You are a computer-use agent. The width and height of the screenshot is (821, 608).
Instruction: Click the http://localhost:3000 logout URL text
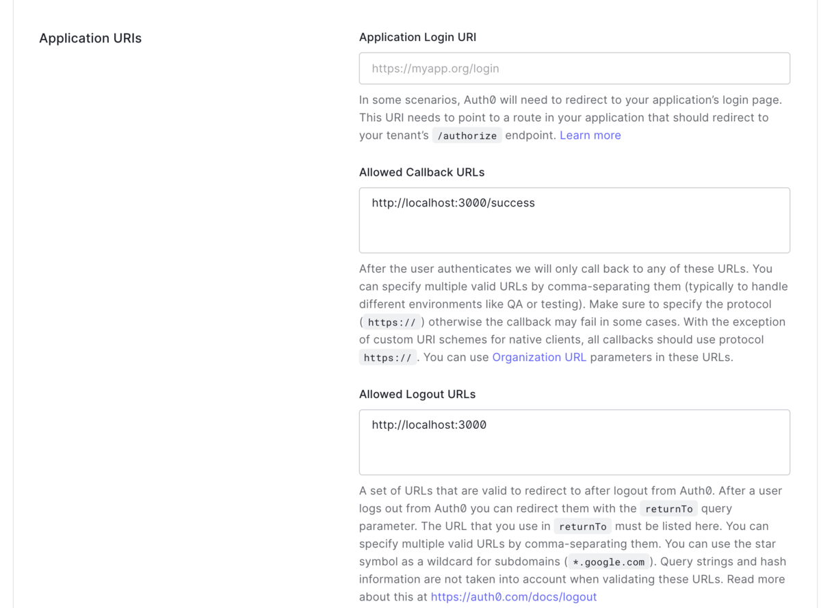tap(429, 425)
